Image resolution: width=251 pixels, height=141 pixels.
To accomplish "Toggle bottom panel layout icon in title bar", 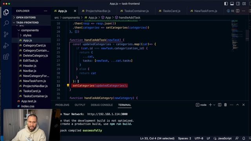I will 232,4.
